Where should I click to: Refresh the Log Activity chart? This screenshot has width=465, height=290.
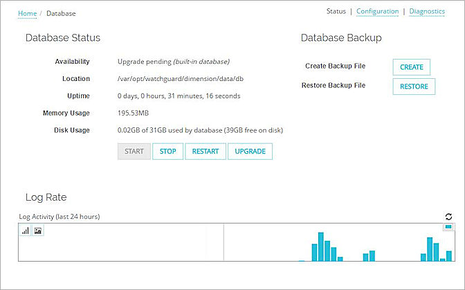click(448, 217)
